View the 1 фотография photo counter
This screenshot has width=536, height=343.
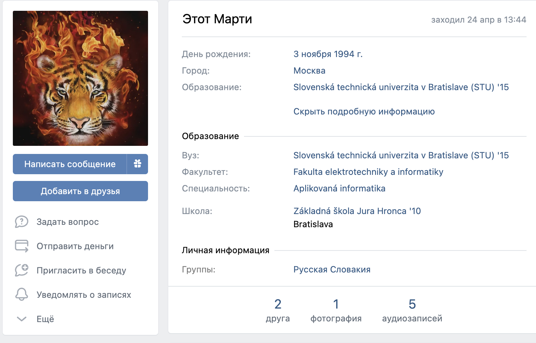pos(336,310)
